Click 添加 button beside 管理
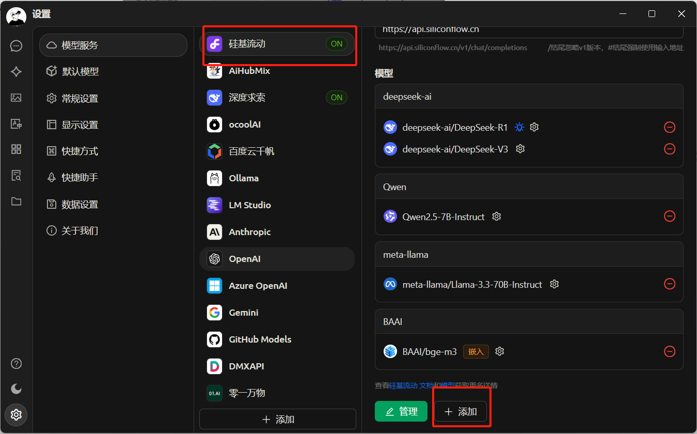 461,411
